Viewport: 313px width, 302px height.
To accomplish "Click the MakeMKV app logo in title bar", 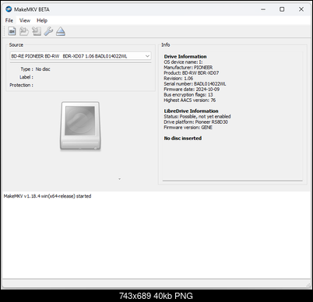I will click(9, 9).
